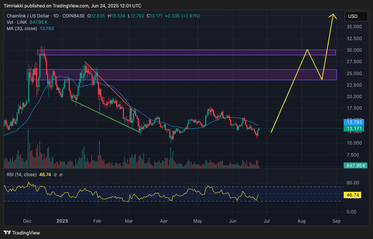
Task: Click the 2025 label on time axis
Action: (x=62, y=221)
